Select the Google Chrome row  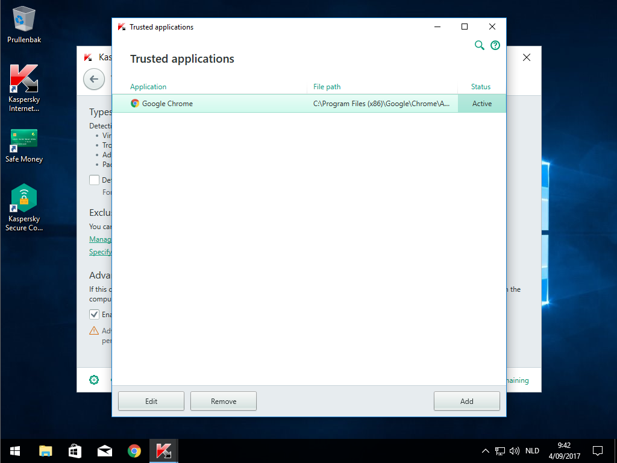[x=309, y=104]
